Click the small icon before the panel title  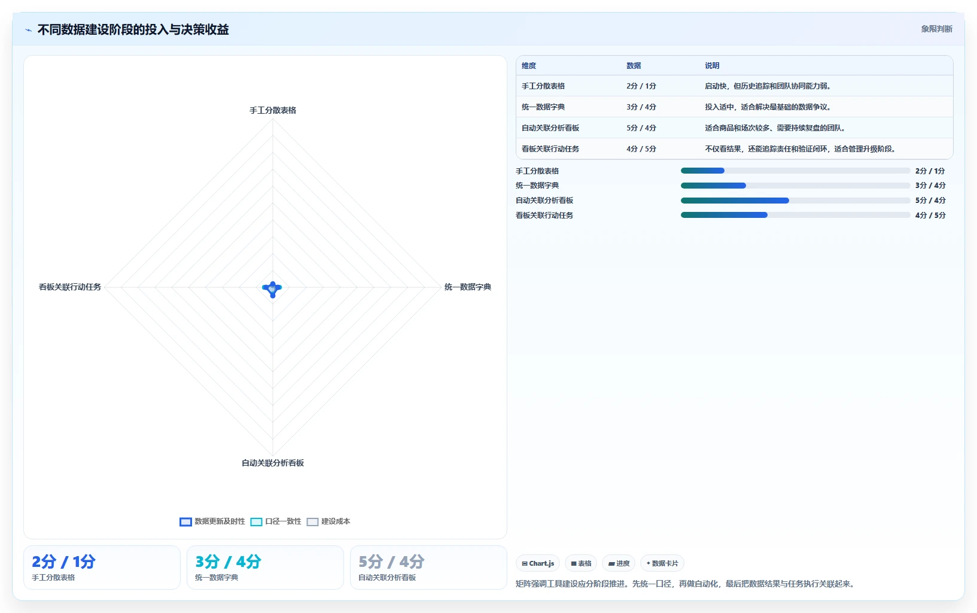tap(28, 30)
